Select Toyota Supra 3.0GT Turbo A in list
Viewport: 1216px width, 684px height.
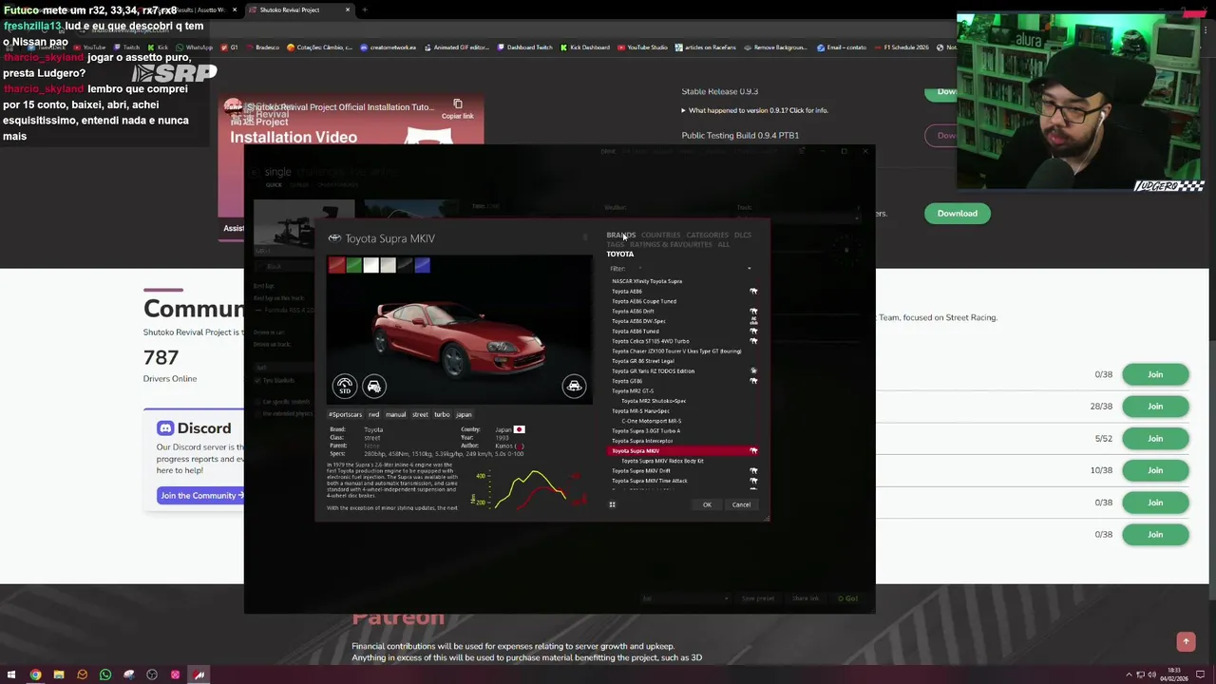(682, 430)
